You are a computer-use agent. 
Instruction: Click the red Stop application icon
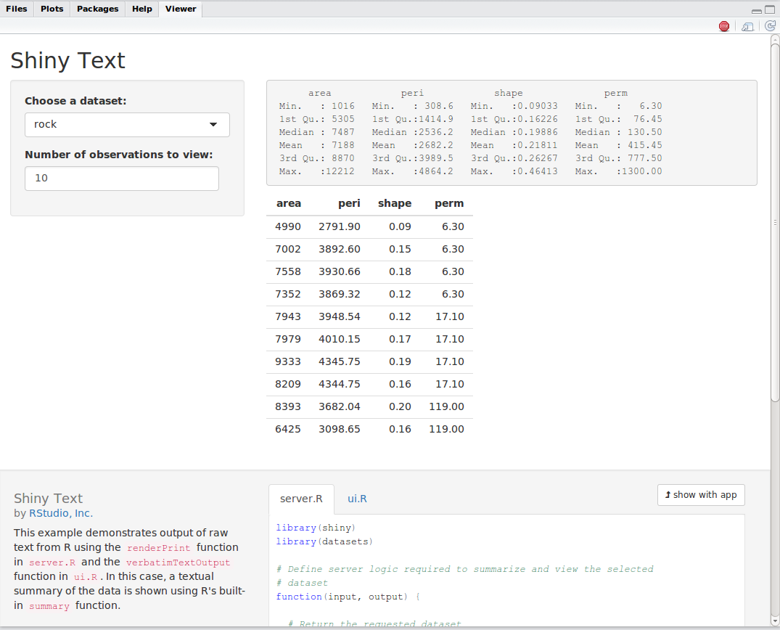click(x=723, y=26)
